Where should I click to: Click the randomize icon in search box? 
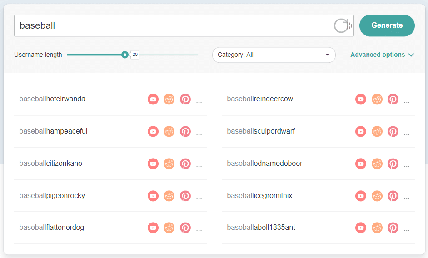click(x=343, y=25)
